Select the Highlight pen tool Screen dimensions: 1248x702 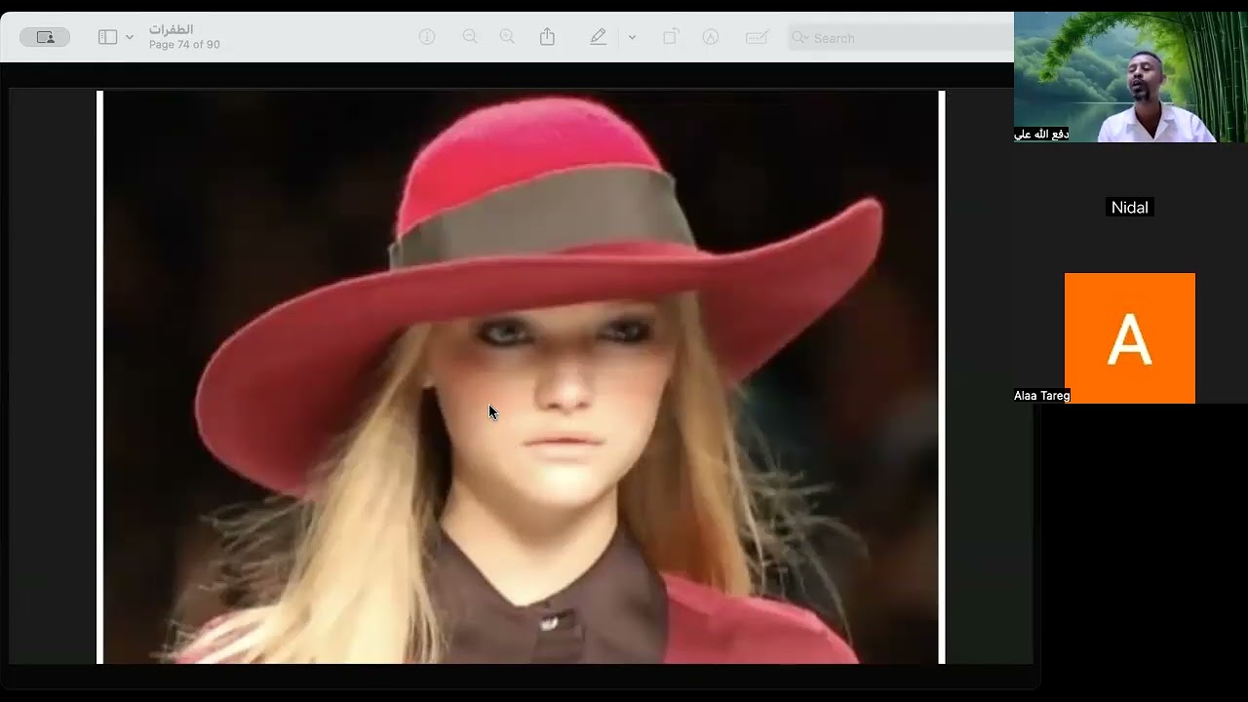598,37
